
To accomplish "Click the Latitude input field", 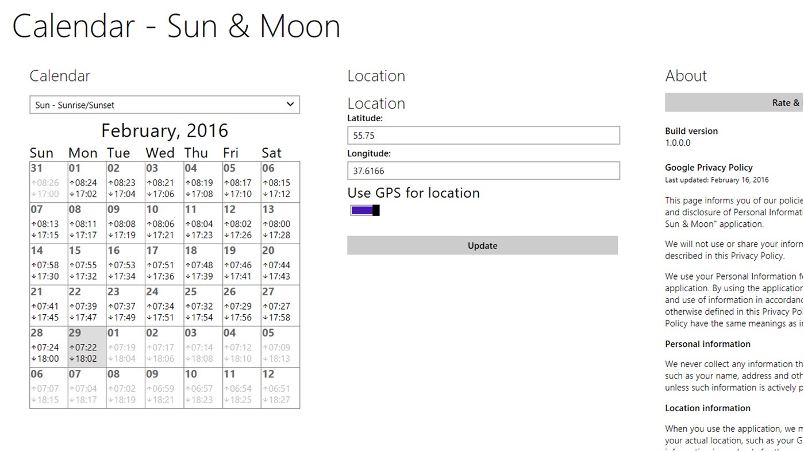I will pyautogui.click(x=483, y=135).
